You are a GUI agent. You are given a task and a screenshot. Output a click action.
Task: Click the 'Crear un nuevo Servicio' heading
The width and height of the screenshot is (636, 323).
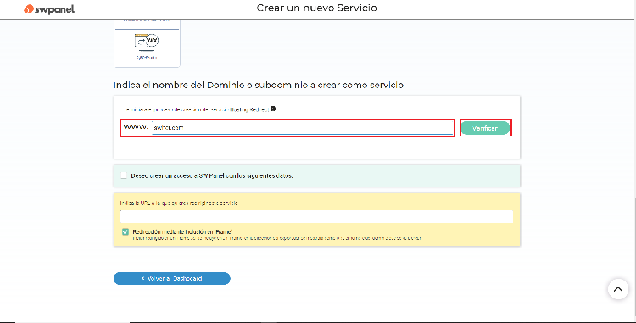tap(317, 8)
